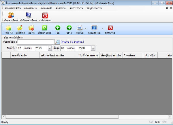The width and height of the screenshot is (173, 125).
Task: Add a new record with เพิ่ม F3
Action: click(9, 29)
